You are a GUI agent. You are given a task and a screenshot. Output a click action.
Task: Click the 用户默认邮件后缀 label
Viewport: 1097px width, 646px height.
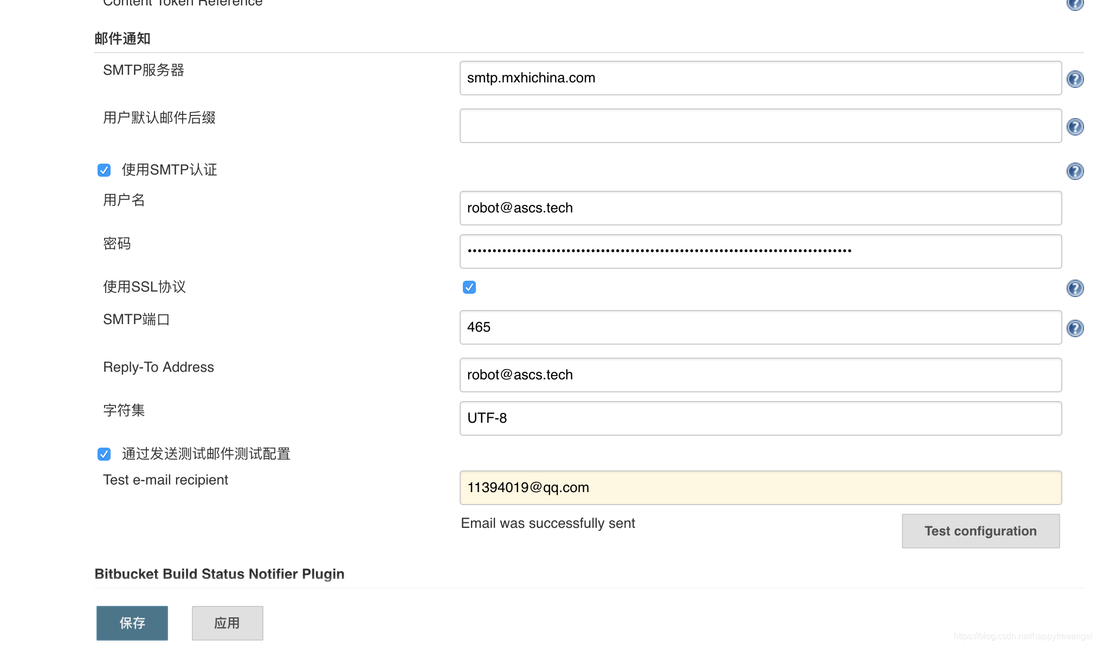click(159, 118)
